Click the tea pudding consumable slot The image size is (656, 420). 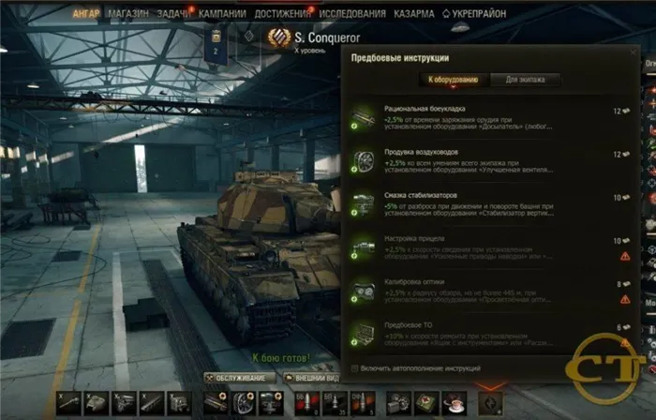click(454, 403)
